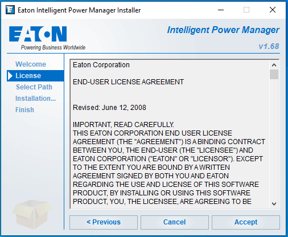This screenshot has height=237, width=288.
Task: Close the installer window
Action: pos(273,10)
